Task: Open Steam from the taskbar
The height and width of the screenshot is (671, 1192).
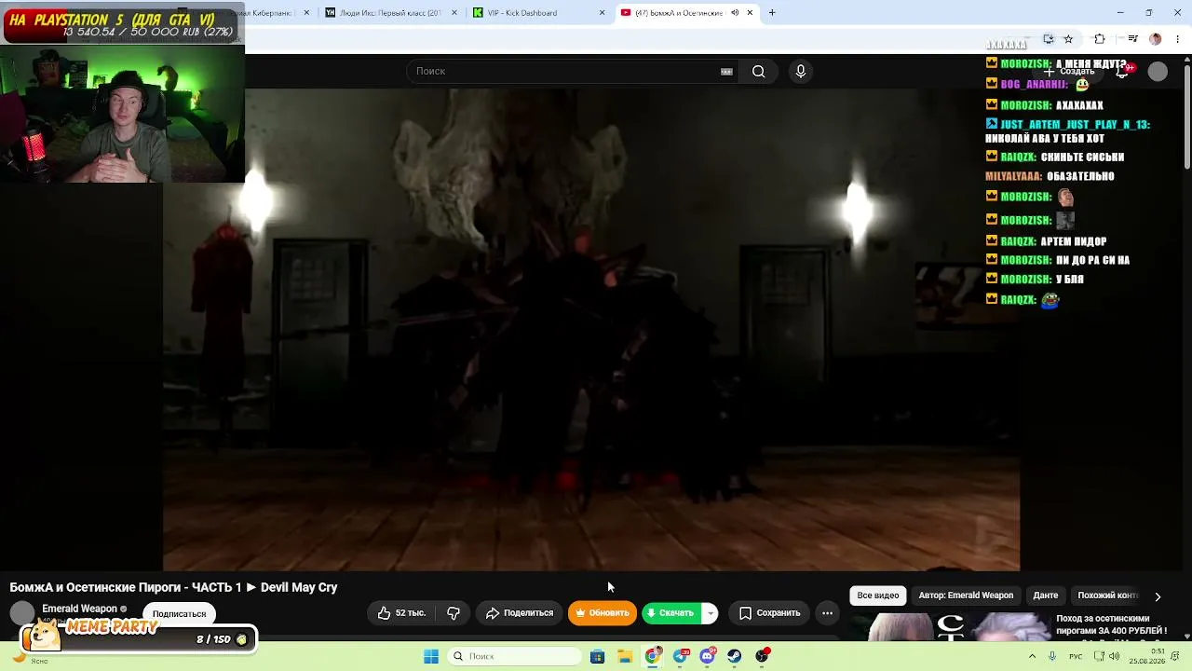Action: (735, 656)
